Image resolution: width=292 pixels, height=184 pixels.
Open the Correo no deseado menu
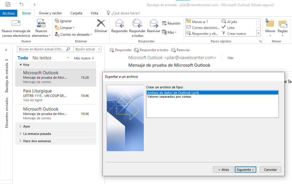(x=74, y=35)
